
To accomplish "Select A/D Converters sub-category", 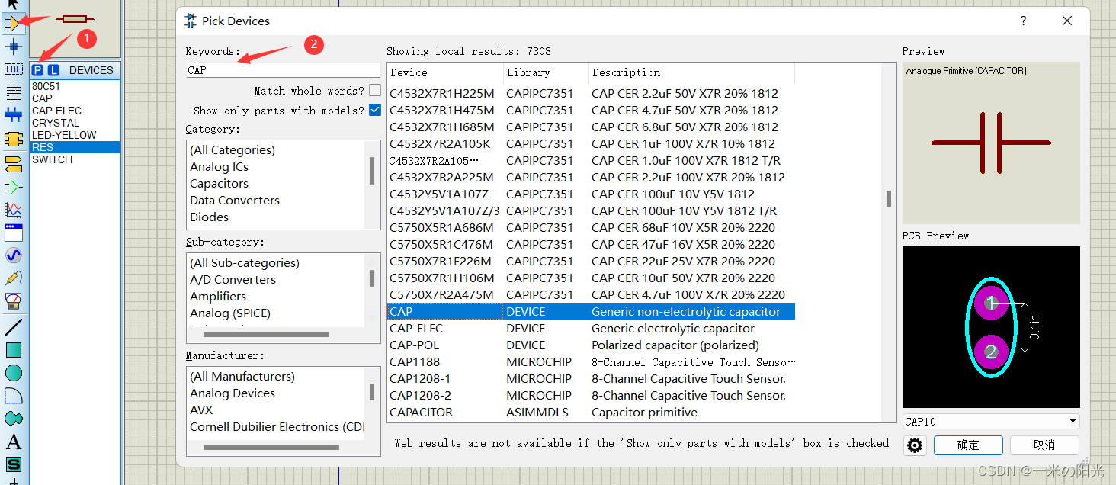I will 233,280.
